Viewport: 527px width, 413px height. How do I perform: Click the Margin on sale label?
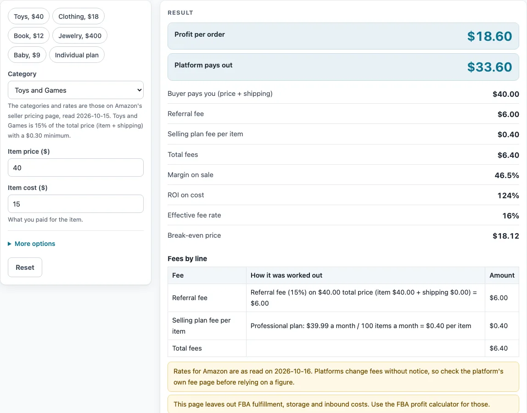(x=190, y=175)
